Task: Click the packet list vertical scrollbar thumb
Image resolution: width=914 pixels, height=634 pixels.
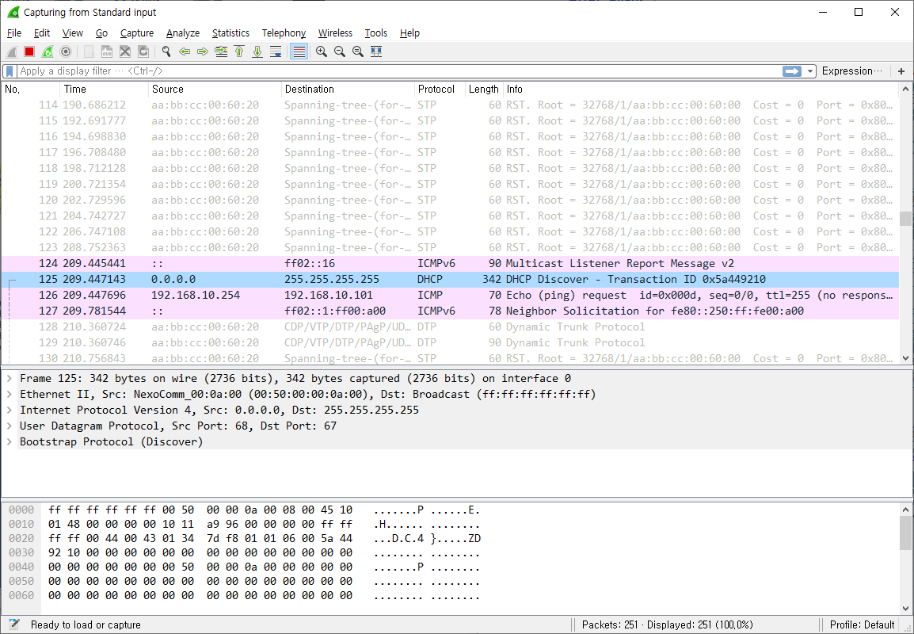Action: 905,218
